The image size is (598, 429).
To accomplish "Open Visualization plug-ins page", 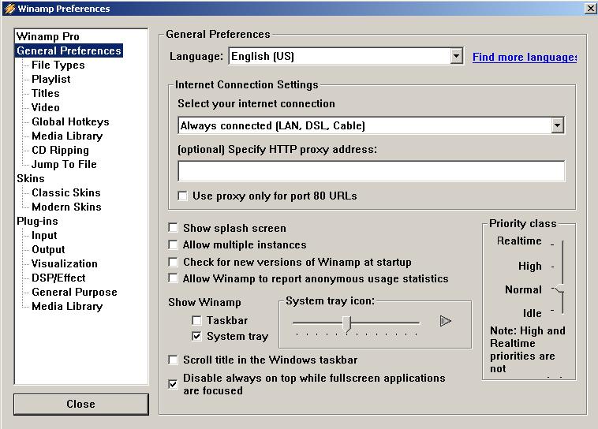I will click(65, 263).
